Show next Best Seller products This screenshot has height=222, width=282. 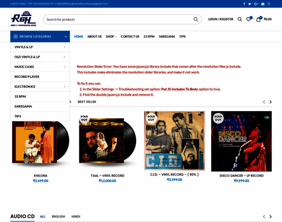pyautogui.click(x=270, y=102)
